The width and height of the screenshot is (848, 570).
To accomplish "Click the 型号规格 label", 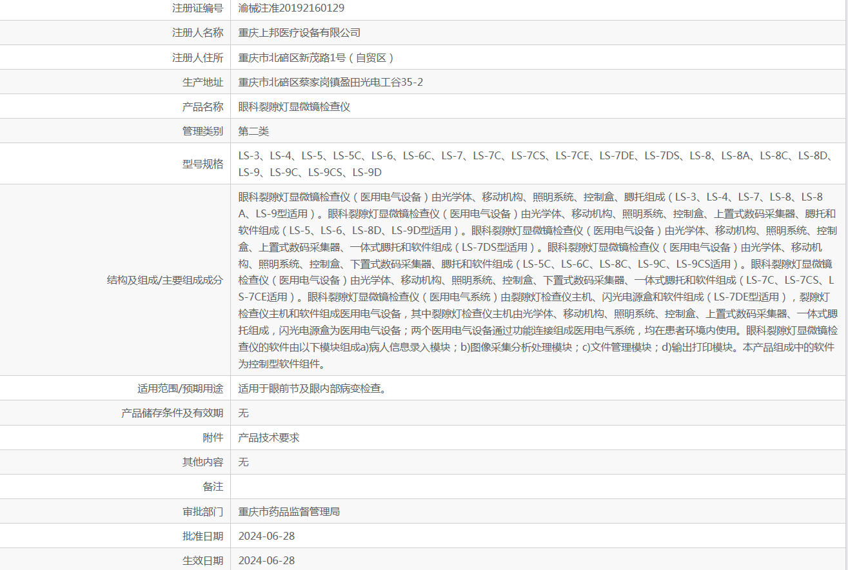I will tap(203, 164).
